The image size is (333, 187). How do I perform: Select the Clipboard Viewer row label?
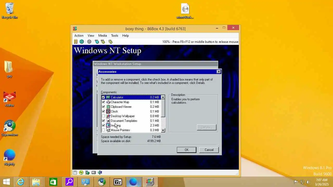point(121,107)
